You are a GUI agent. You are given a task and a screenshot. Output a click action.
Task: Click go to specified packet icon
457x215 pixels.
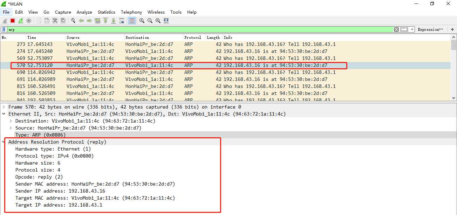(97, 21)
